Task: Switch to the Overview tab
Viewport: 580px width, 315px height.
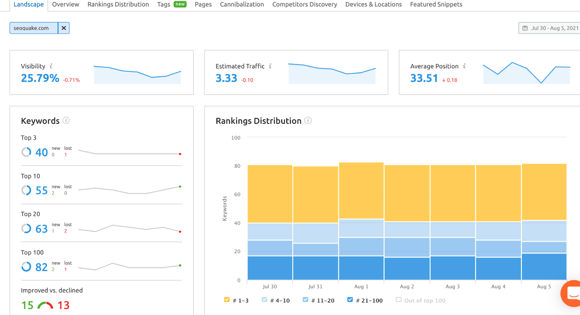Action: pyautogui.click(x=66, y=4)
